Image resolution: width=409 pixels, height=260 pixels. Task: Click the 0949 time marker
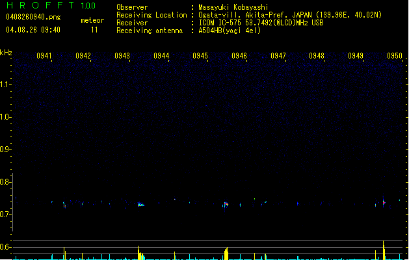(356, 56)
